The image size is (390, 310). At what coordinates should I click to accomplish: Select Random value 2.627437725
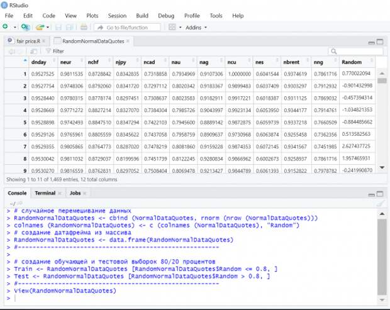[x=356, y=146]
